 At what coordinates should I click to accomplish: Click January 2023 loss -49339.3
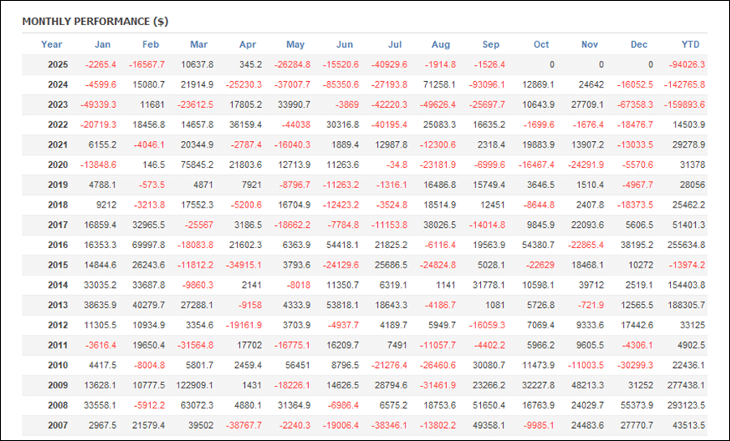point(98,105)
